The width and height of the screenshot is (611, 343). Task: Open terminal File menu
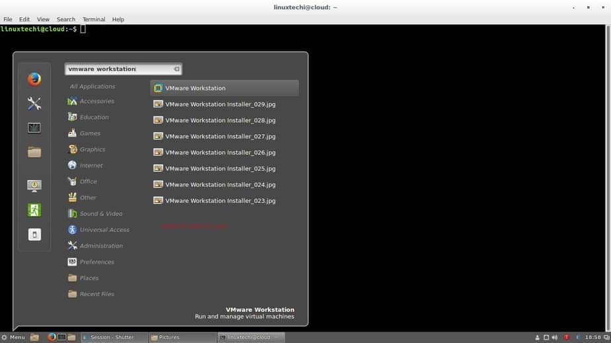pos(8,19)
